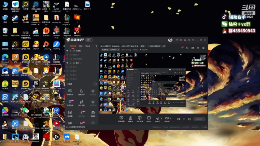Screen dimensions: 260x146
Task: Open the WeGame desktop shortcut
Action: point(15,45)
